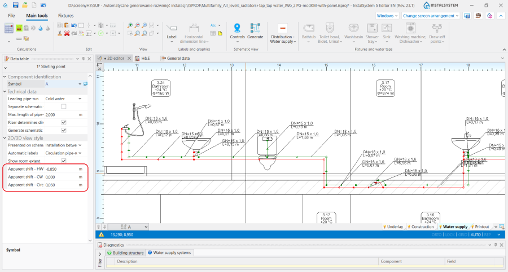Click the blue water drop calculation icon
Image resolution: width=508 pixels, height=272 pixels.
[41, 29]
